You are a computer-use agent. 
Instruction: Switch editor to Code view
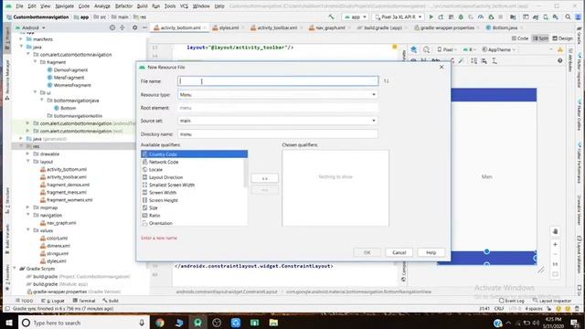pos(520,38)
